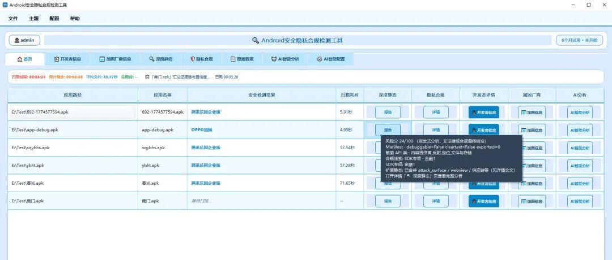Open the 原始数据 tab
This screenshot has height=260, width=612.
[242, 59]
